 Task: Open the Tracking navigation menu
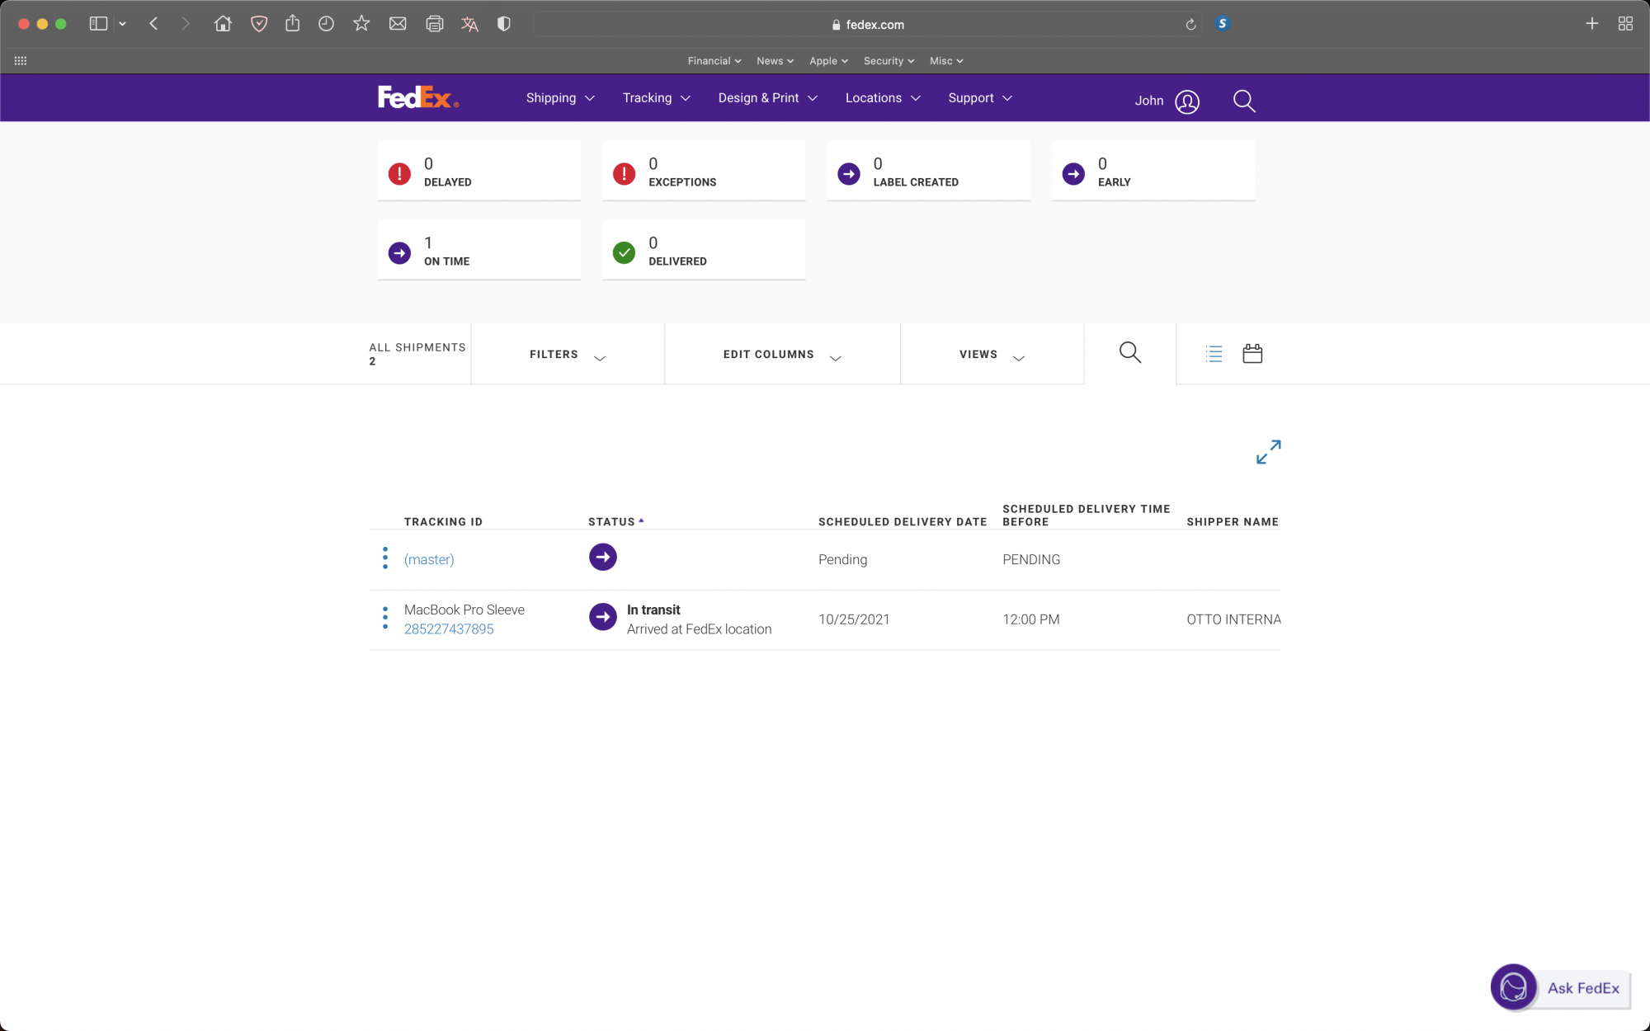point(656,98)
